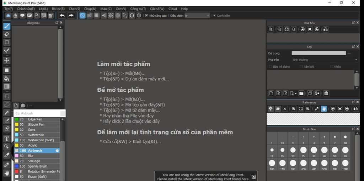Screen dimensions: 364x181
Task: Add new folder in the Lớp panel
Action: (301, 93)
